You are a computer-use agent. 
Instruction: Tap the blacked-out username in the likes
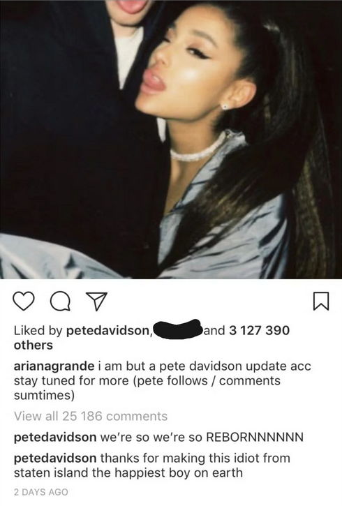tap(177, 329)
